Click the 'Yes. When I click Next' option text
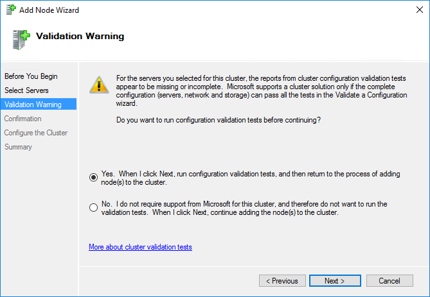 tap(251, 178)
